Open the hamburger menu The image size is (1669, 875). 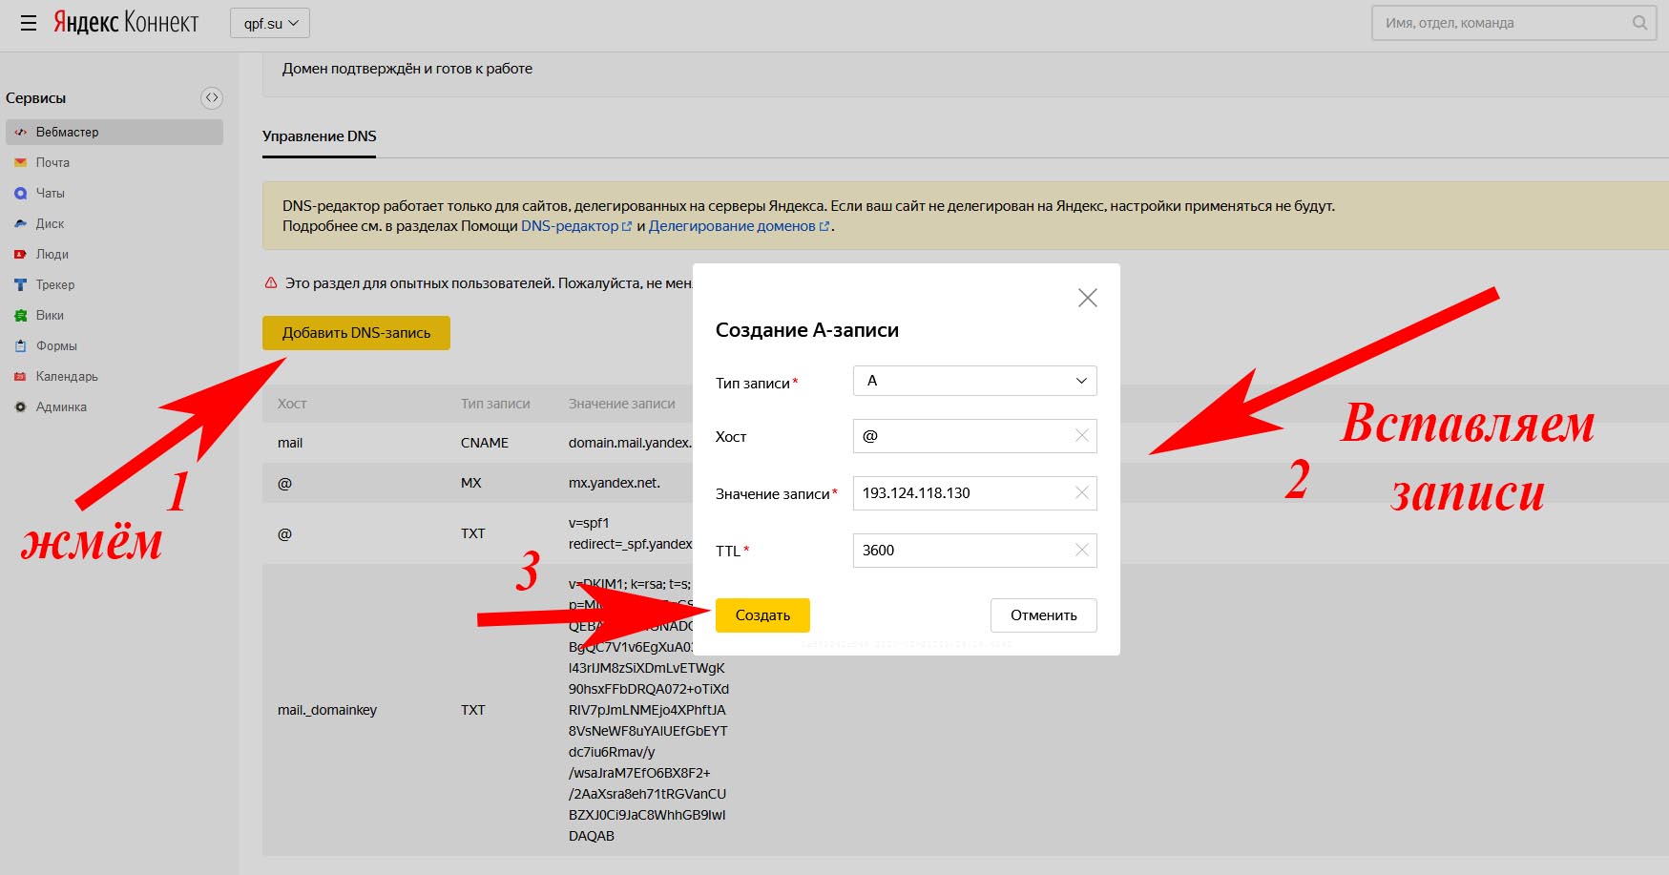29,23
